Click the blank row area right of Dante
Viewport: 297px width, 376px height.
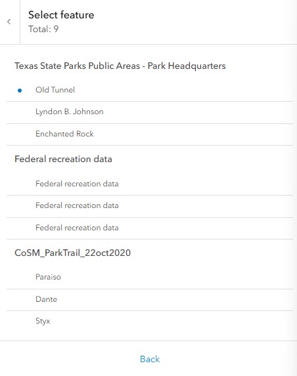pyautogui.click(x=175, y=300)
